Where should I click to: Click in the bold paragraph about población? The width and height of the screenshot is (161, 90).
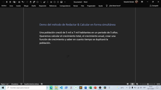click(79, 38)
